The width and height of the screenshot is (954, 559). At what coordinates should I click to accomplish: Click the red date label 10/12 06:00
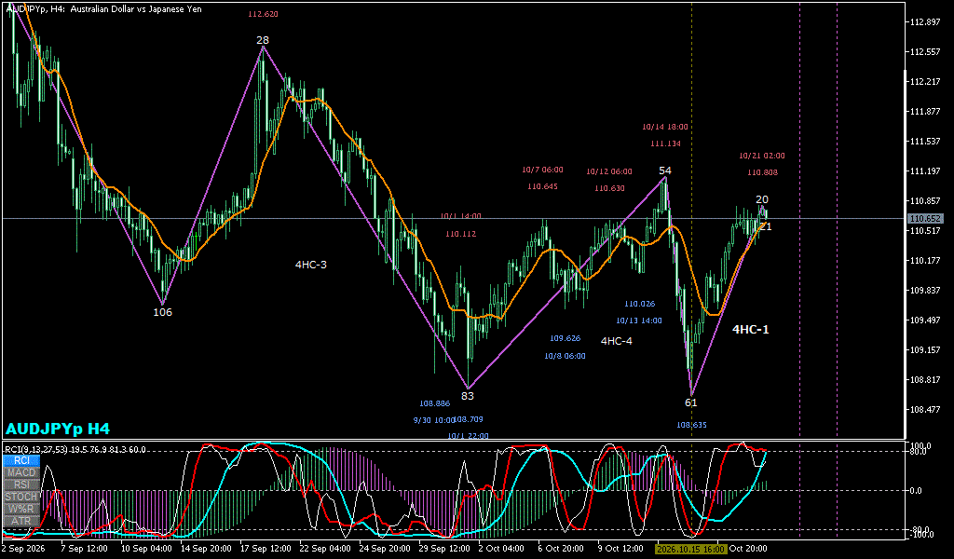coord(609,171)
